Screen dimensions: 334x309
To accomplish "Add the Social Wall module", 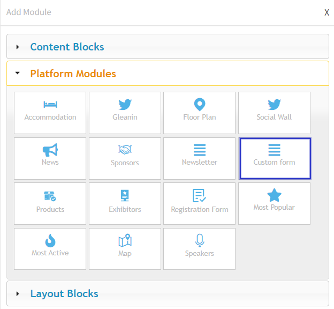I will tap(274, 113).
